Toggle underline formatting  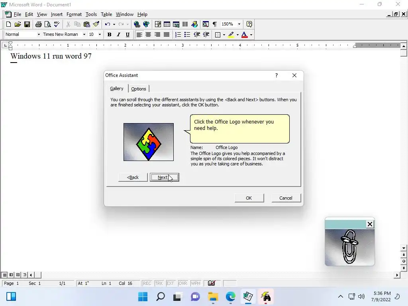click(127, 35)
